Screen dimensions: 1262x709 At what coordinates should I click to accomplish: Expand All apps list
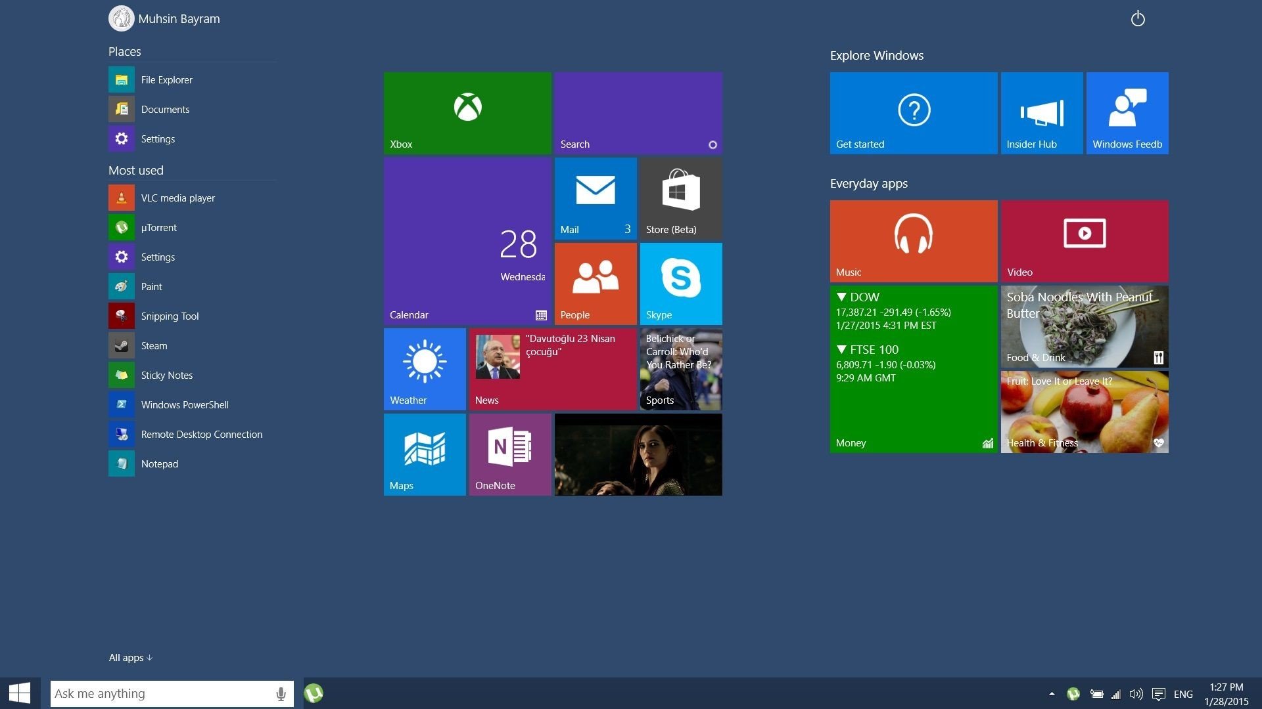tap(130, 657)
